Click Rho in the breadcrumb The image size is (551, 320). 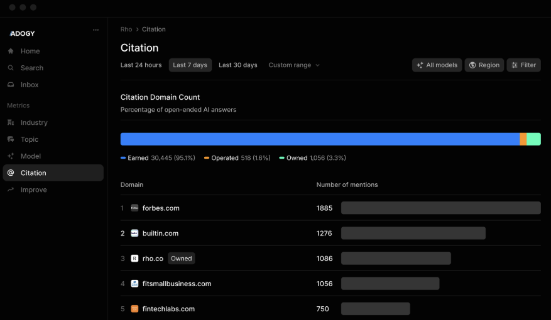click(x=126, y=29)
